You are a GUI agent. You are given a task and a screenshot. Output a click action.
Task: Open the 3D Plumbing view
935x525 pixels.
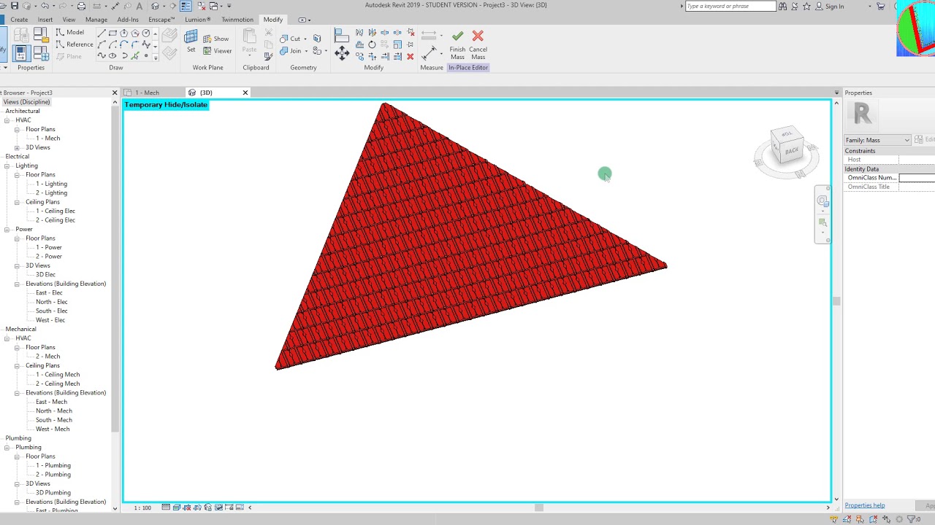[x=53, y=493]
